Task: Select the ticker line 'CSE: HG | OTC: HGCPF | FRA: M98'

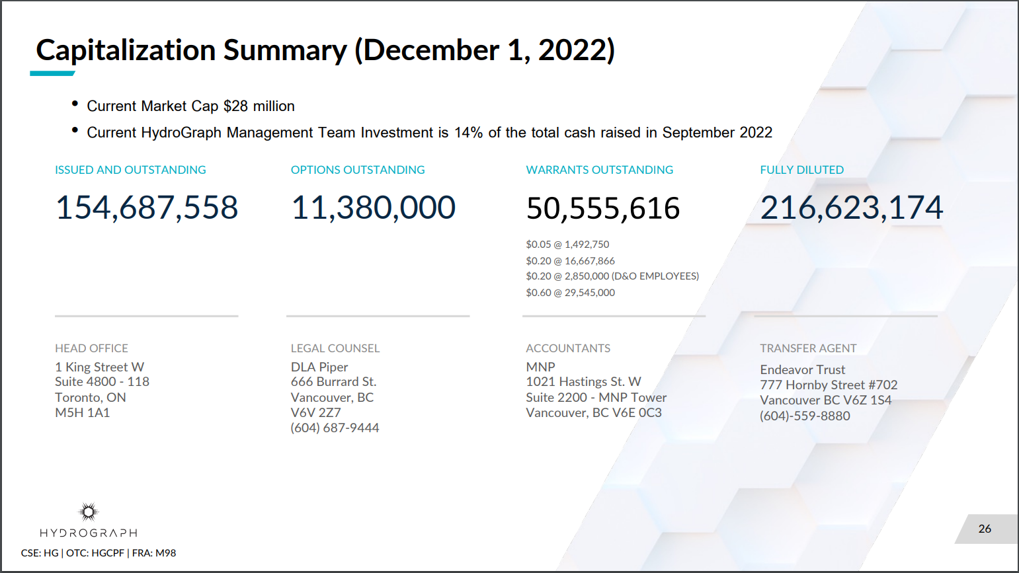Action: coord(99,553)
